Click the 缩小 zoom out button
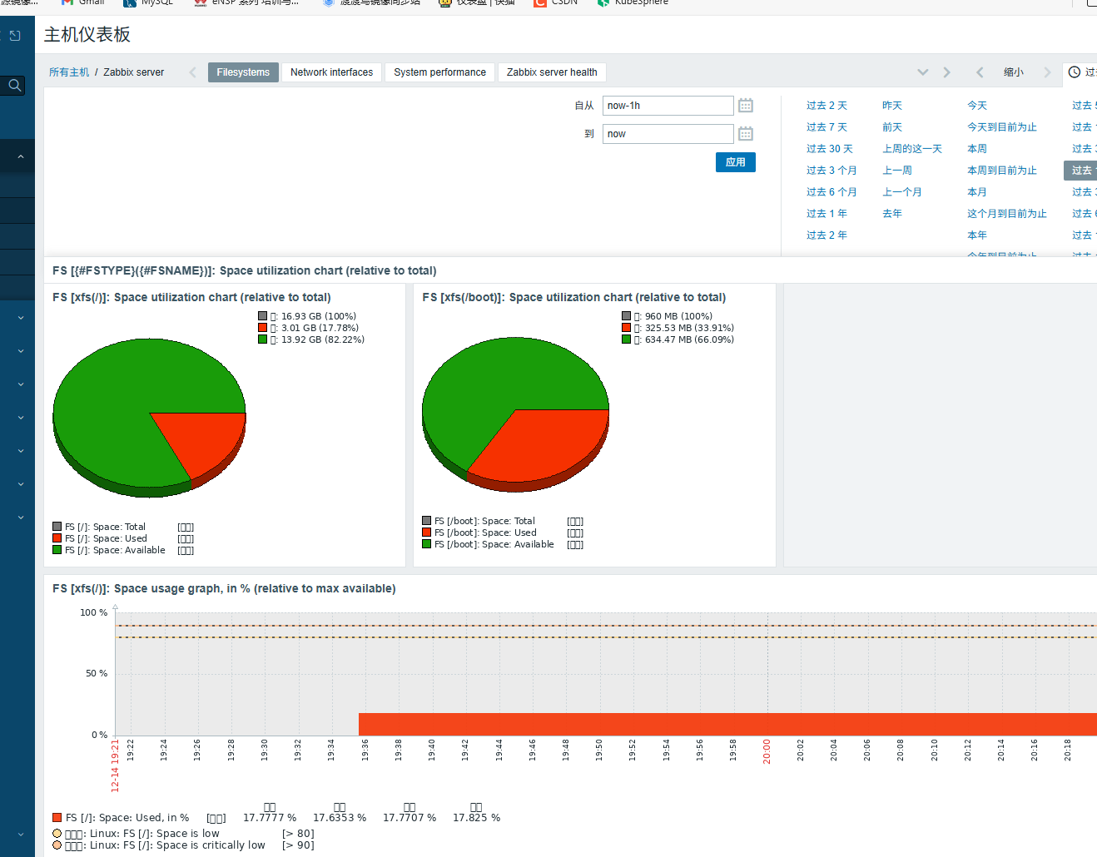Image resolution: width=1097 pixels, height=857 pixels. [1013, 72]
